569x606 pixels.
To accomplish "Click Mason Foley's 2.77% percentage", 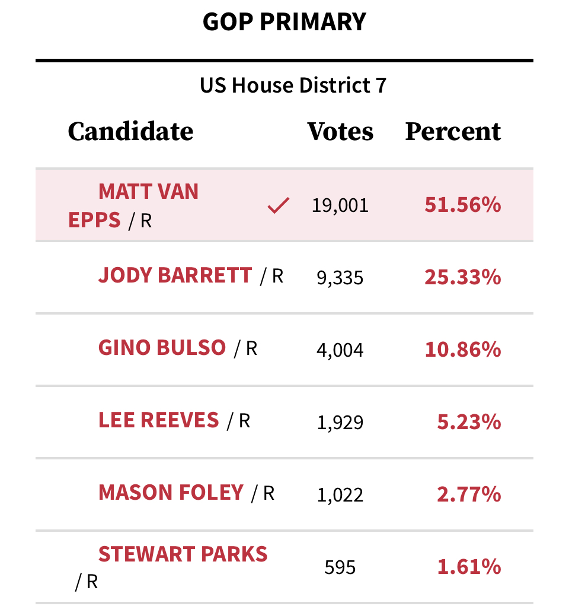I will click(469, 494).
